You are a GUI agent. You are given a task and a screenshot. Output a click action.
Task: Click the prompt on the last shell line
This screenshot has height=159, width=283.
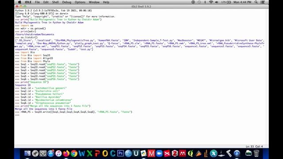[17, 115]
